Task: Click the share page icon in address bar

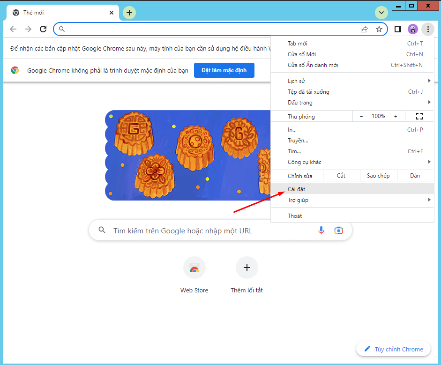Action: pos(364,29)
